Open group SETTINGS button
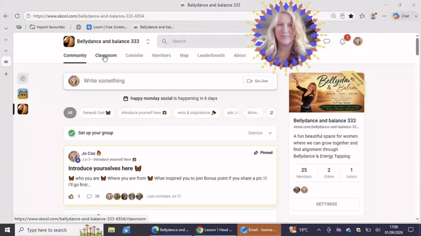The height and width of the screenshot is (236, 421). (326, 204)
